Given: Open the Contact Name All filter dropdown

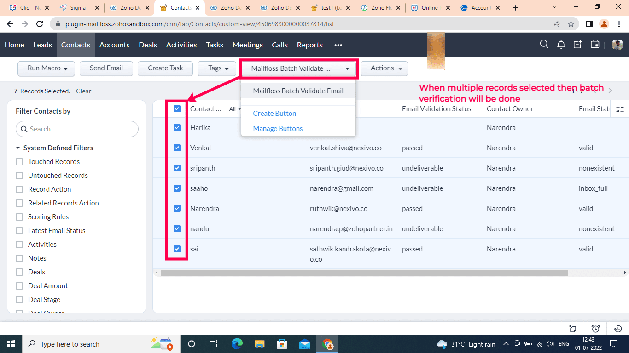Looking at the screenshot, I should [x=235, y=109].
